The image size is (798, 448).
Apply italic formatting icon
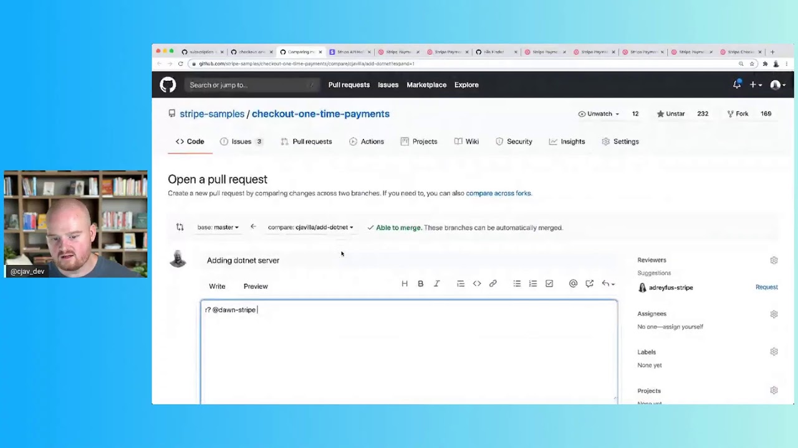point(437,284)
